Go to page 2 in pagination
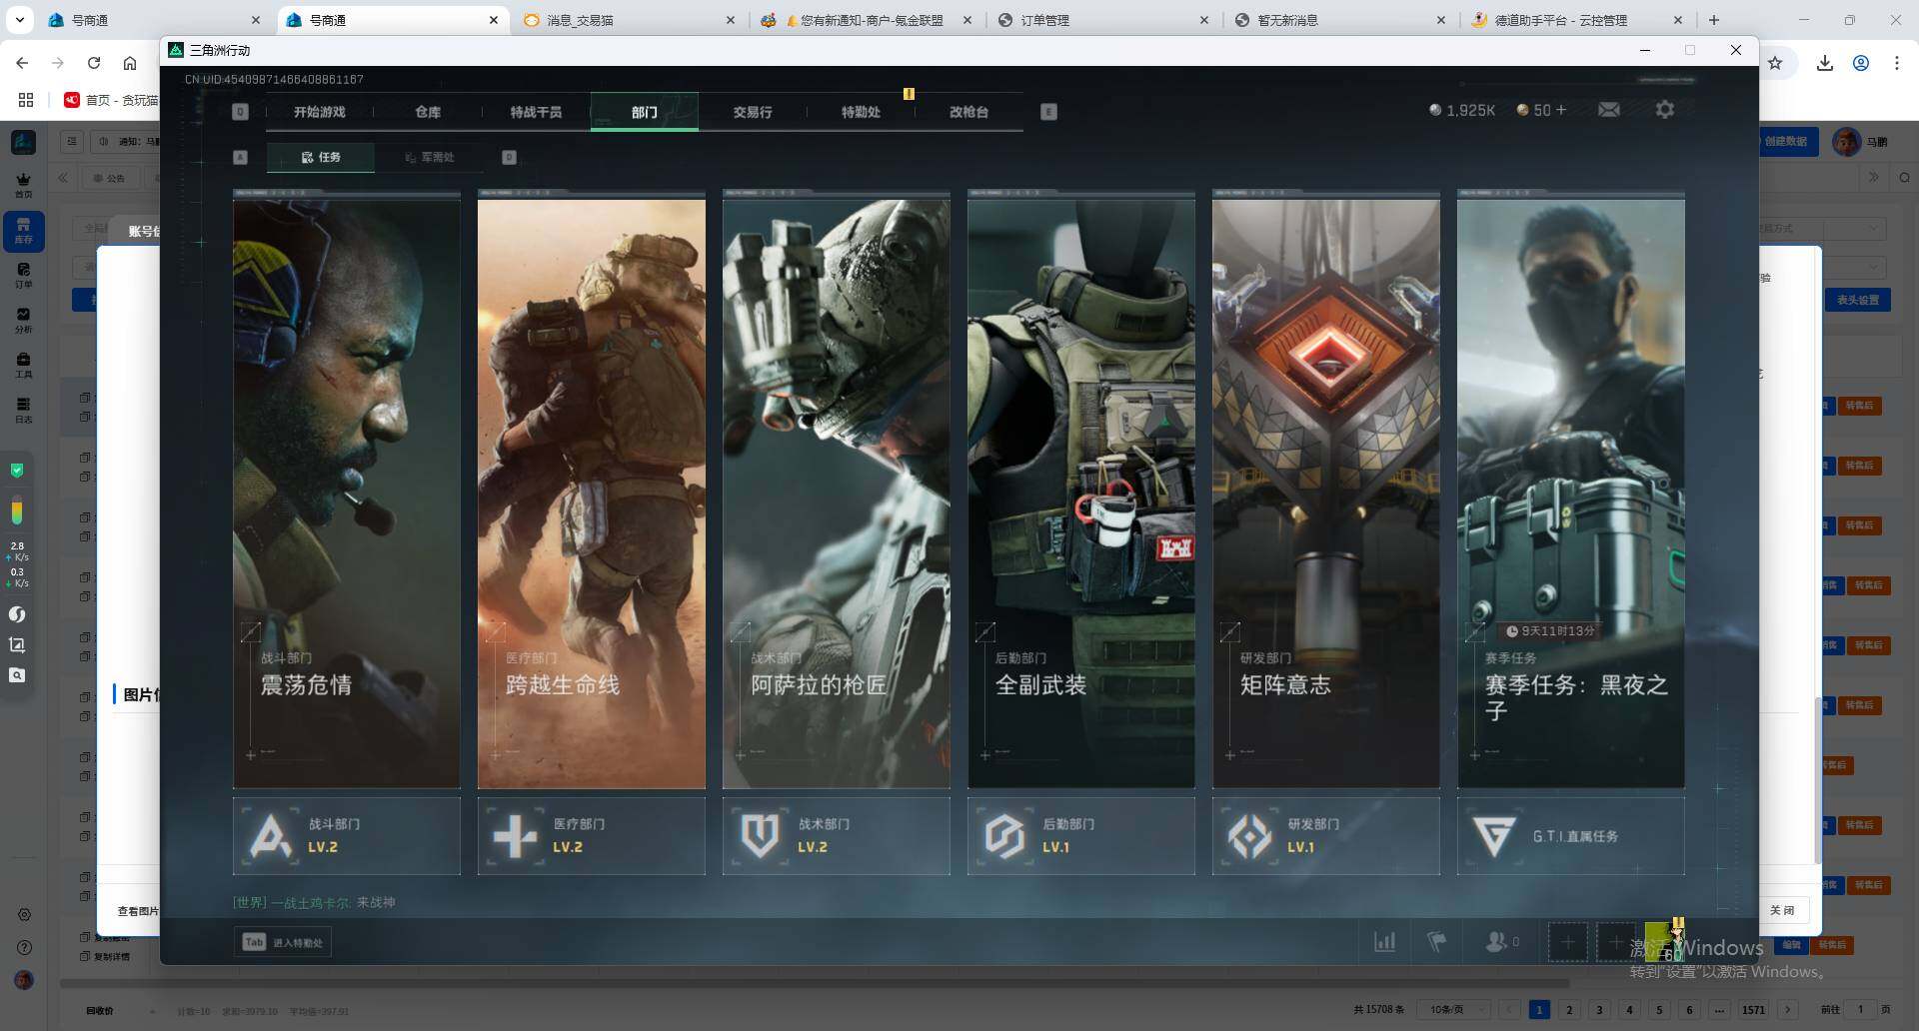 [x=1569, y=1009]
